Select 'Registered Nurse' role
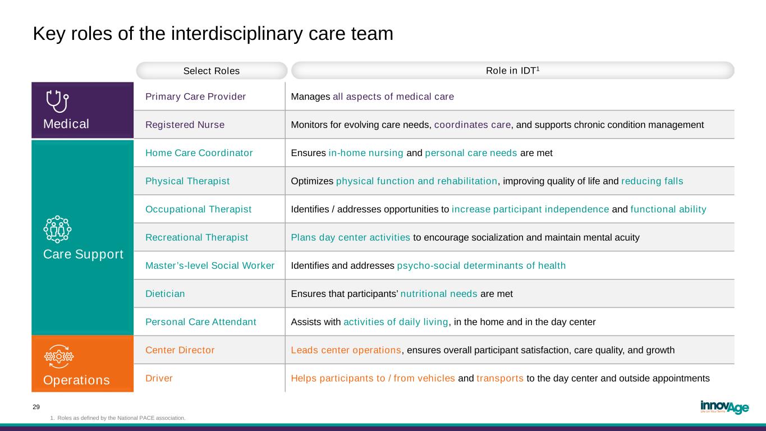 point(185,125)
